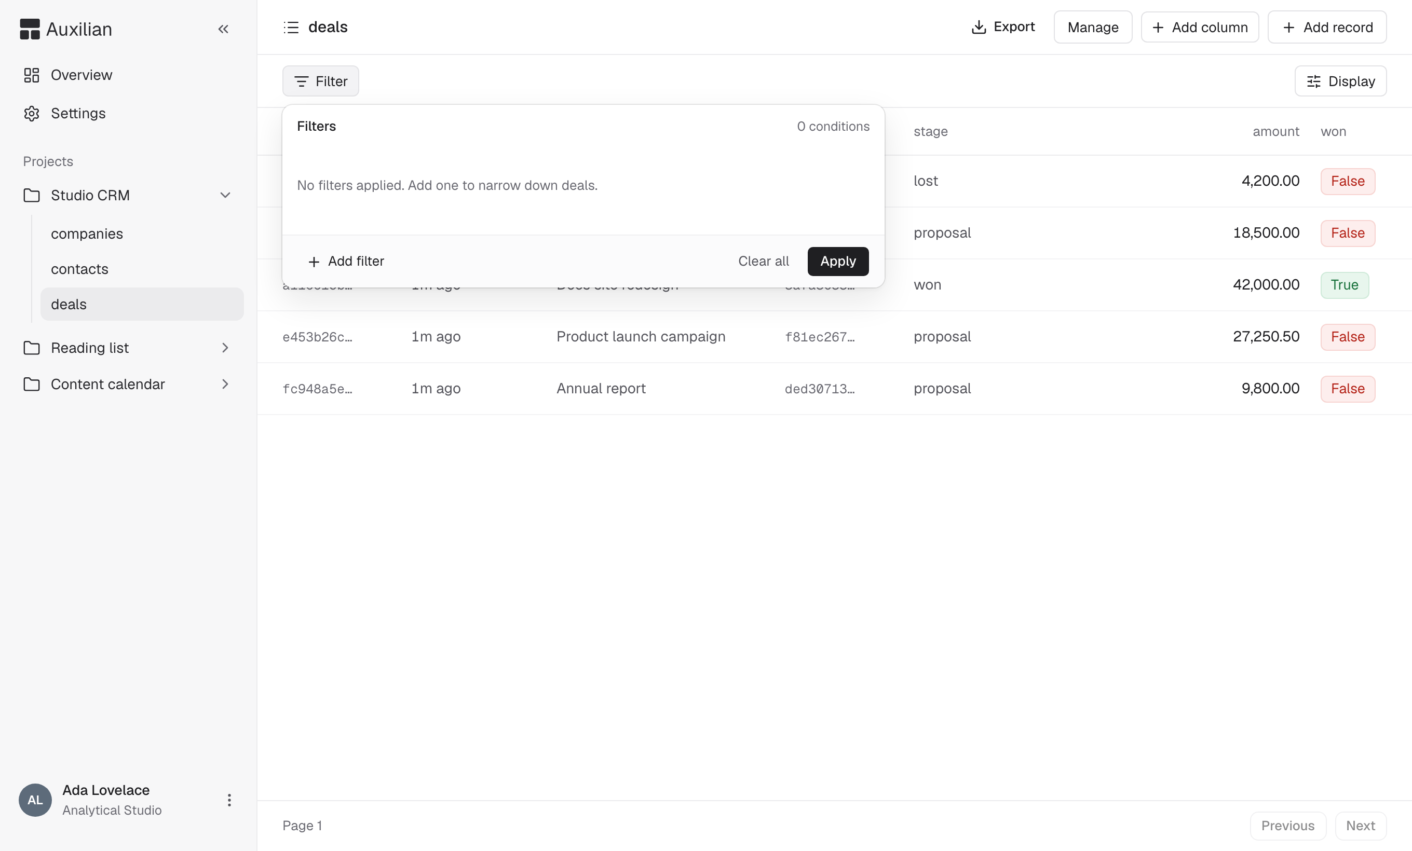Select the deals table in sidebar
1412x851 pixels.
tap(142, 304)
